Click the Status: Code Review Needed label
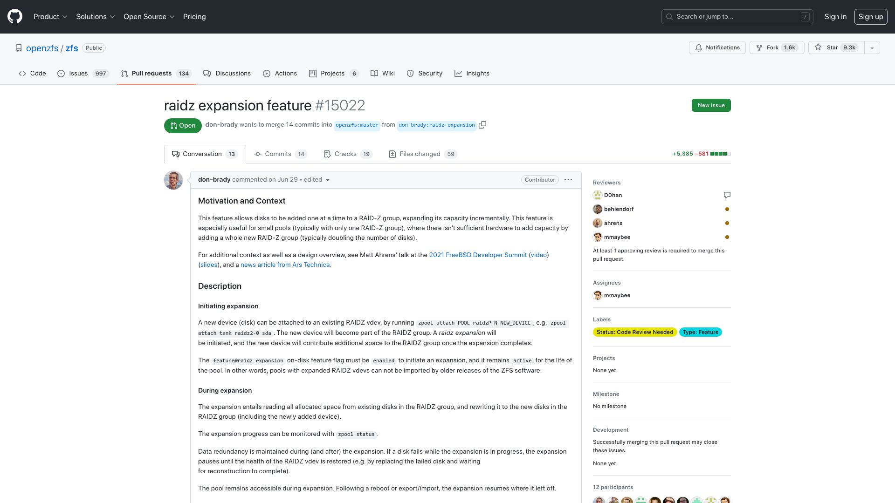The image size is (895, 503). 635,332
